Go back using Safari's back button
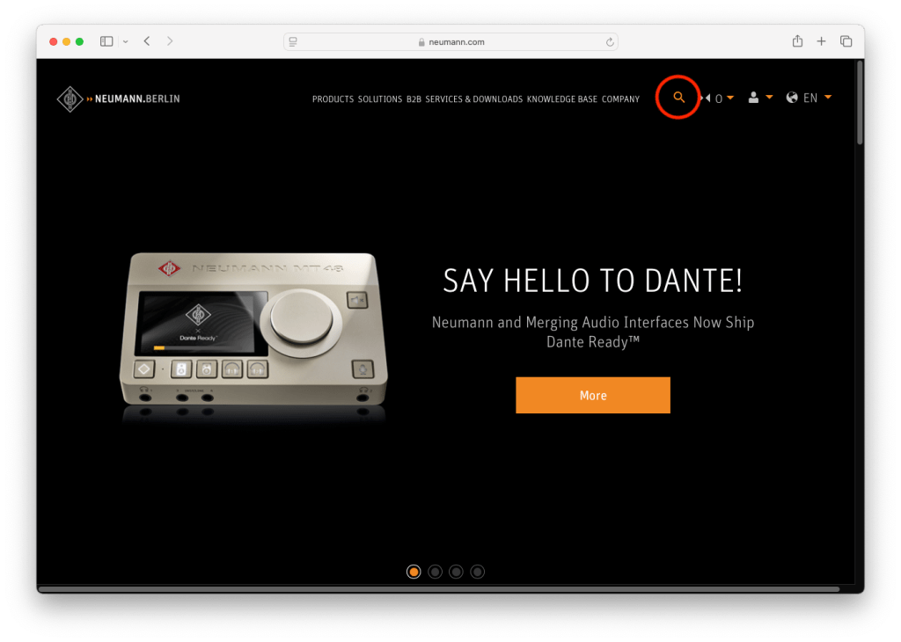 pyautogui.click(x=147, y=41)
